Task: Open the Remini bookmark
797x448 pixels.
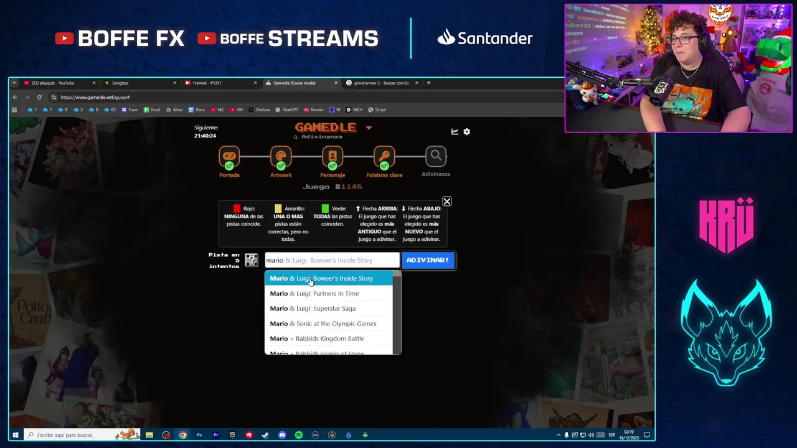Action: [x=313, y=110]
